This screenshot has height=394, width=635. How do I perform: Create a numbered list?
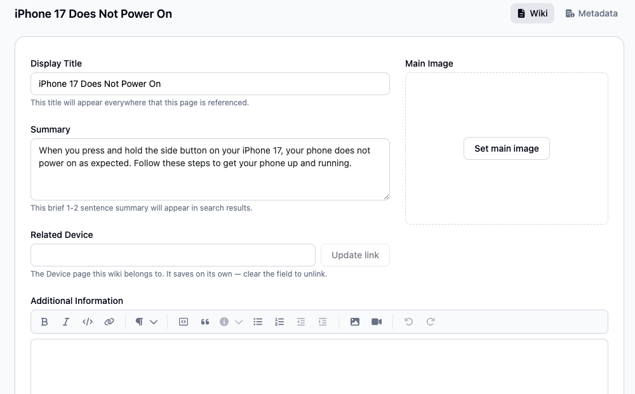tap(279, 322)
